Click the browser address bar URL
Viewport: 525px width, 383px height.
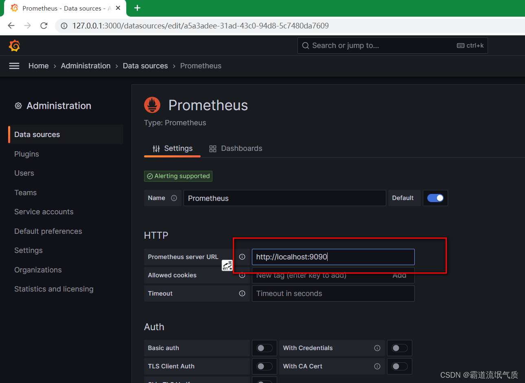click(201, 26)
